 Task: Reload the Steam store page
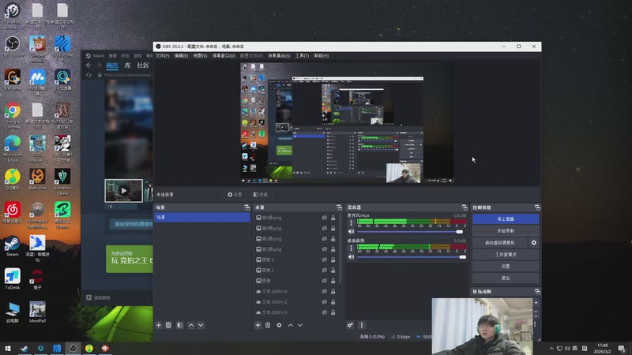88,75
